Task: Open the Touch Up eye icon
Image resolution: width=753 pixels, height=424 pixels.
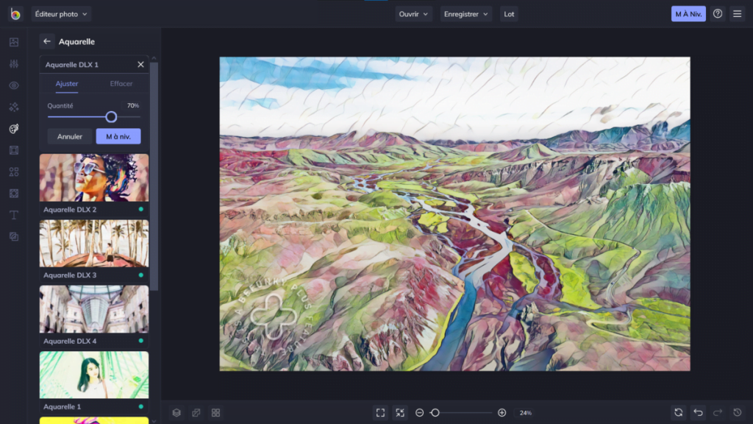Action: [14, 85]
